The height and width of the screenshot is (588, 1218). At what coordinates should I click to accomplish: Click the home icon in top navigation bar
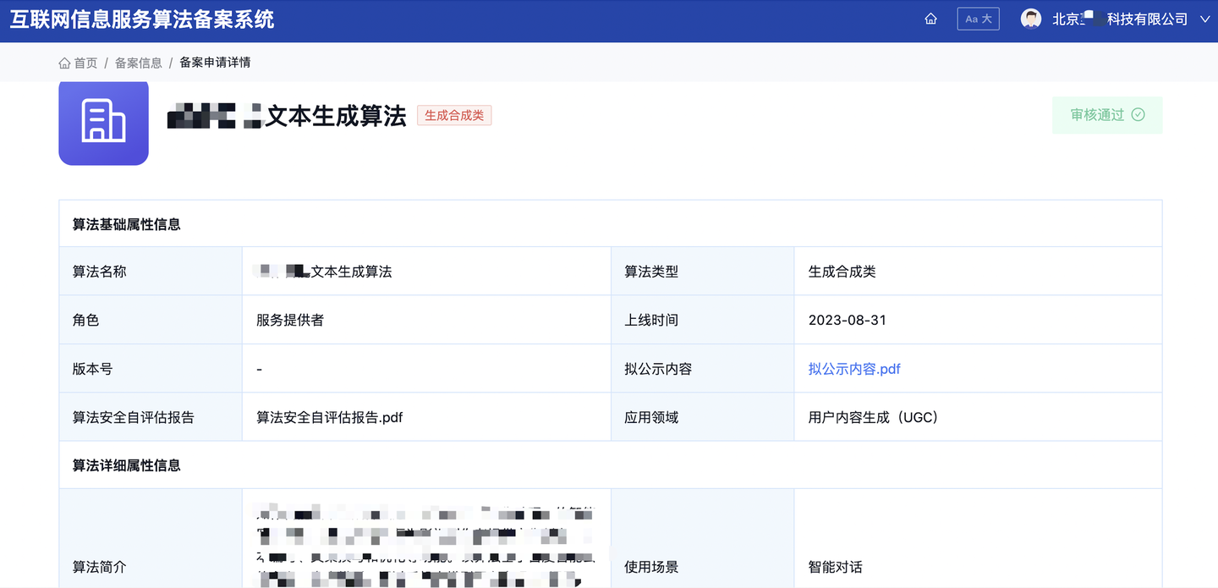tap(930, 19)
